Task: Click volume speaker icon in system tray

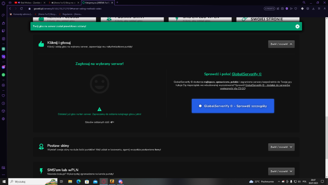Action: click(x=299, y=181)
